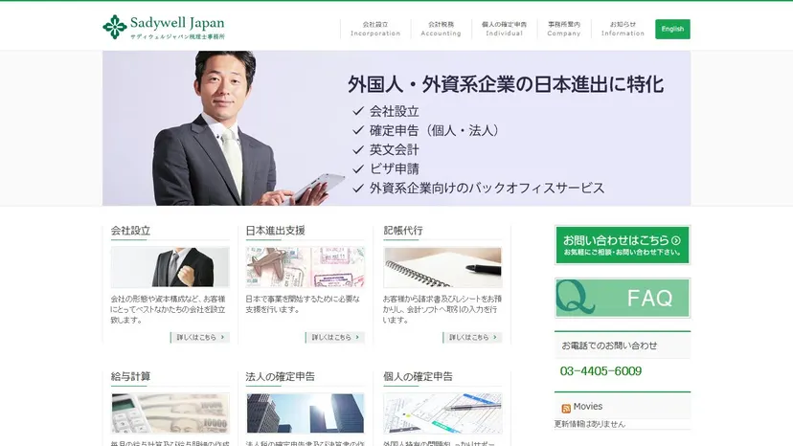
Task: Open the 日本進出支援 heading link
Action: tap(275, 231)
